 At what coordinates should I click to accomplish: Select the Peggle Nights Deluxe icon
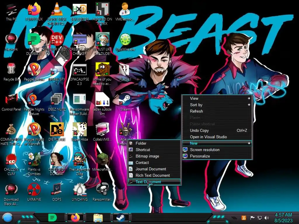34,104
